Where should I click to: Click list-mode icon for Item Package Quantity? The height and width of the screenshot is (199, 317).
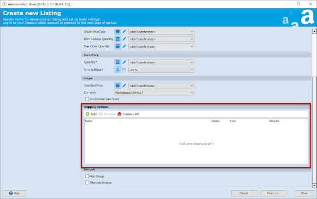[x=118, y=39]
